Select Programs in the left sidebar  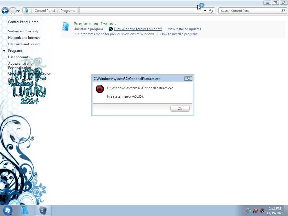tap(15, 51)
